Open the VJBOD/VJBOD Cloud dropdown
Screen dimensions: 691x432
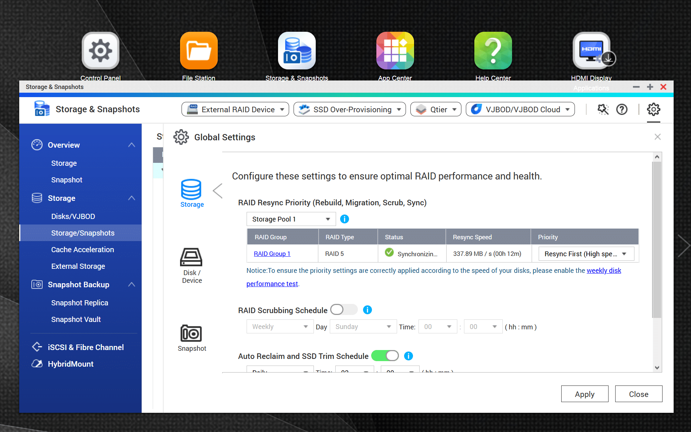pyautogui.click(x=520, y=109)
